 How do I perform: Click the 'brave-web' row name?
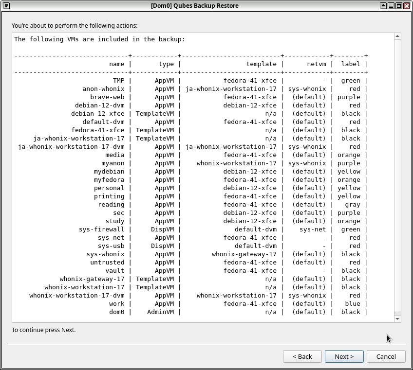(107, 97)
